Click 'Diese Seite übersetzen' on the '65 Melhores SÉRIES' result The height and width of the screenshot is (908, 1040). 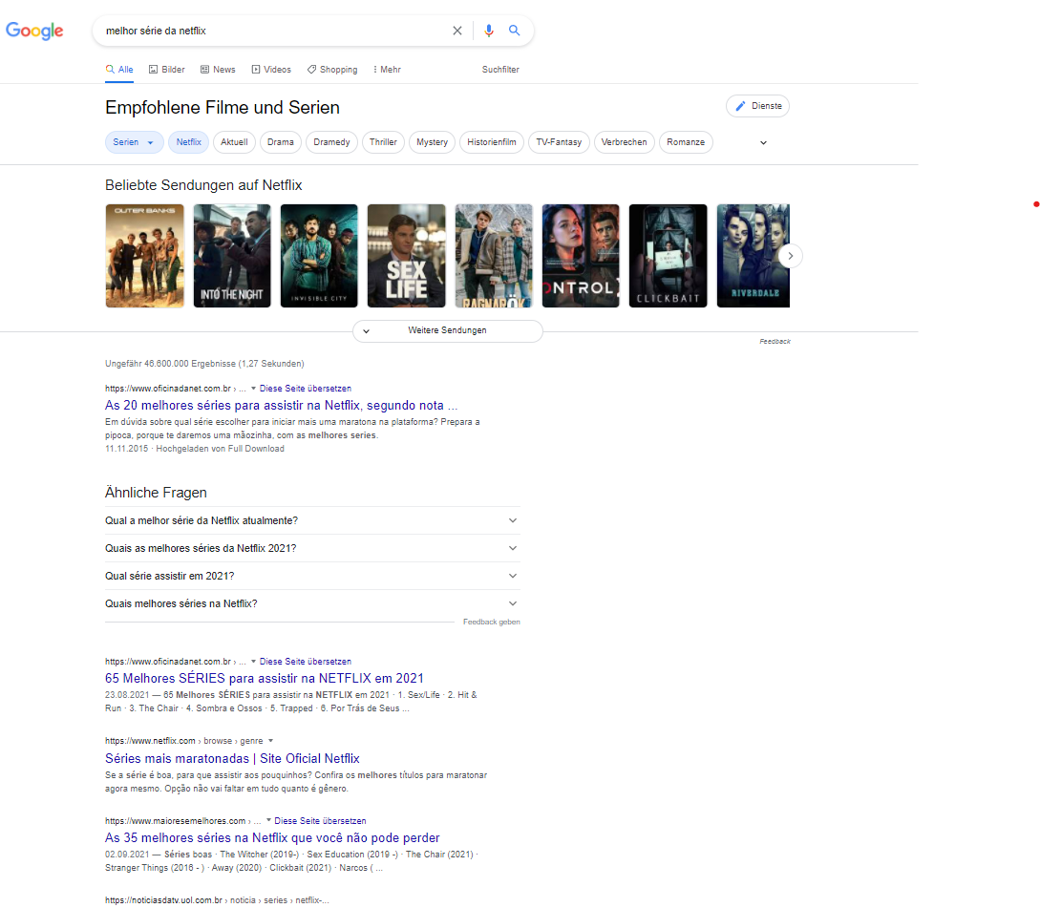point(305,662)
